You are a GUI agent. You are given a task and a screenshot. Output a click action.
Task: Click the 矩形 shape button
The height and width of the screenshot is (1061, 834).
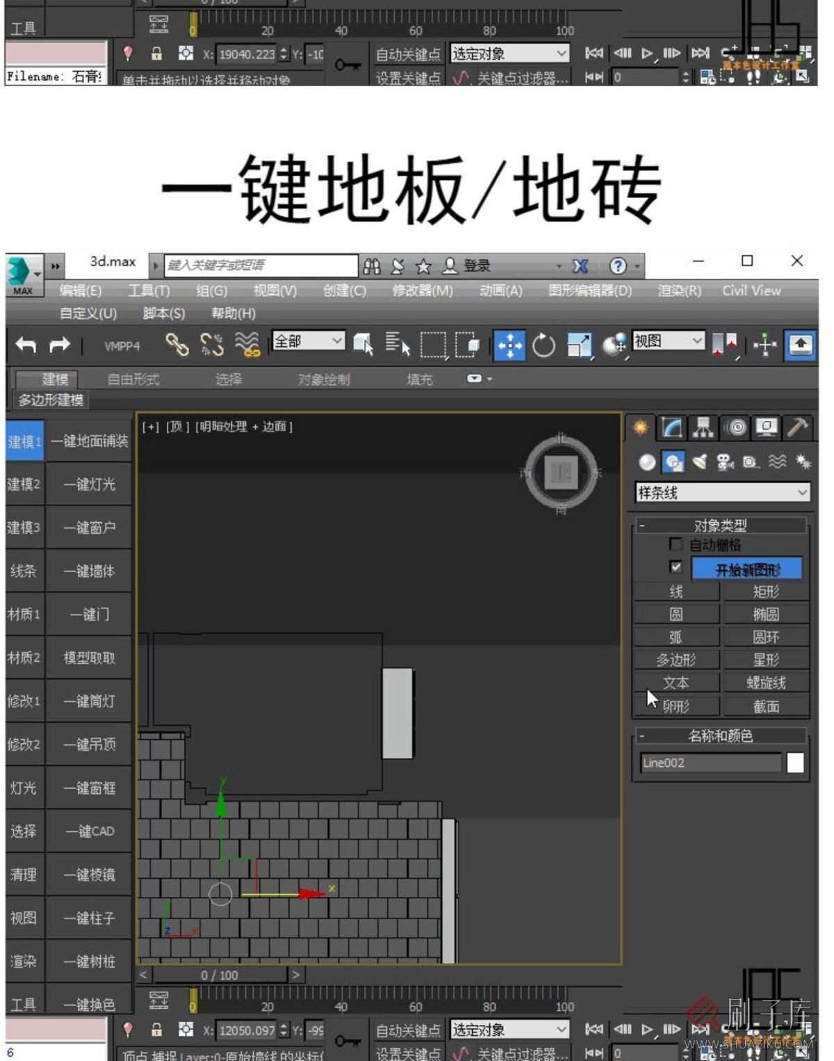766,592
